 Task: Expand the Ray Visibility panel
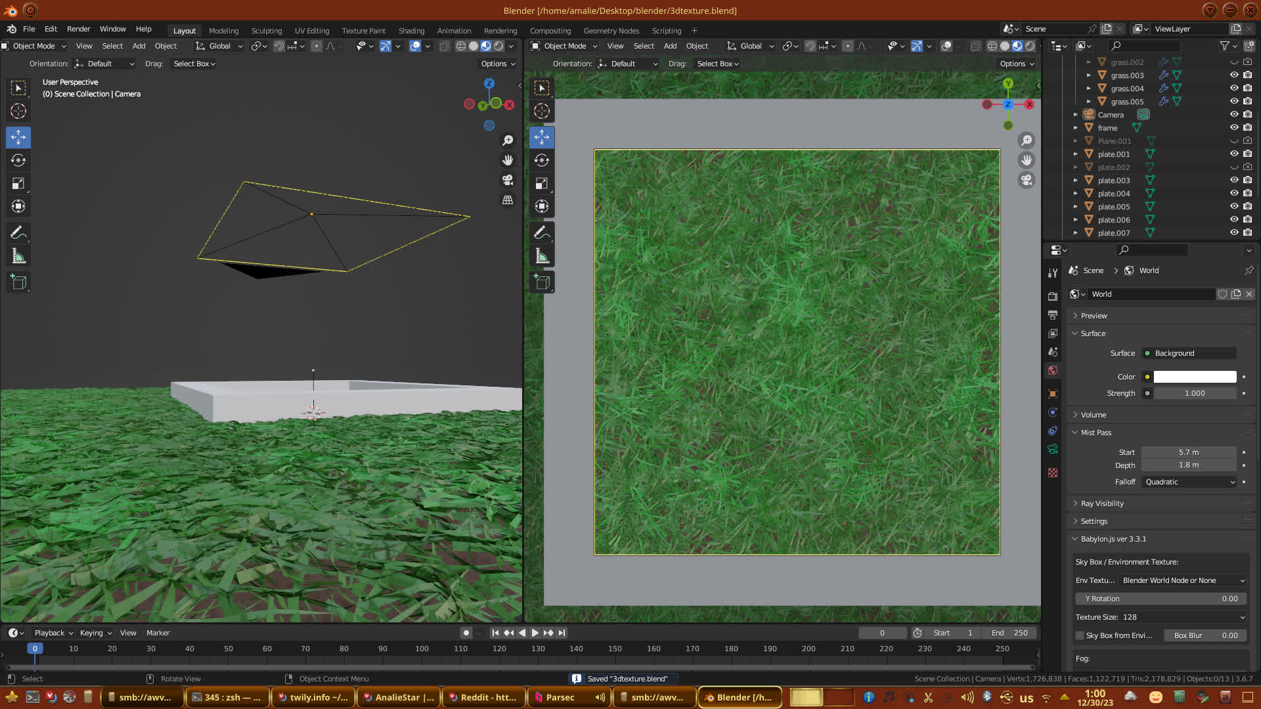click(x=1102, y=504)
